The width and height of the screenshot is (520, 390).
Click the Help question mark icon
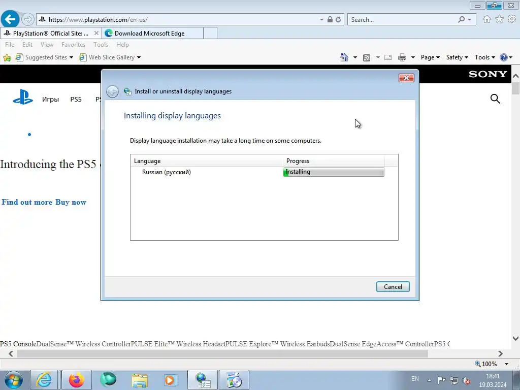point(503,57)
